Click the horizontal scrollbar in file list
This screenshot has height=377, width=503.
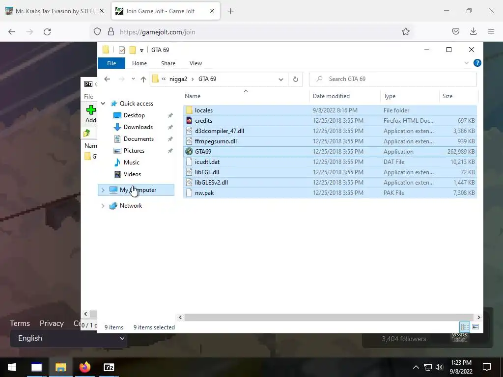click(329, 318)
